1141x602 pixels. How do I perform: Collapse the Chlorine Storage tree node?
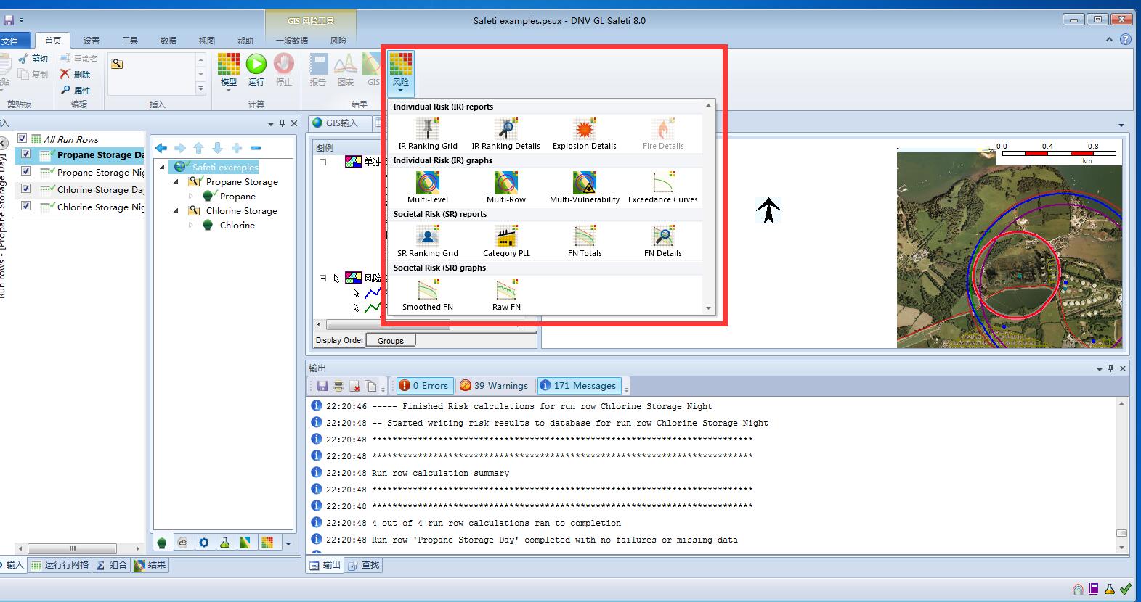tap(176, 211)
